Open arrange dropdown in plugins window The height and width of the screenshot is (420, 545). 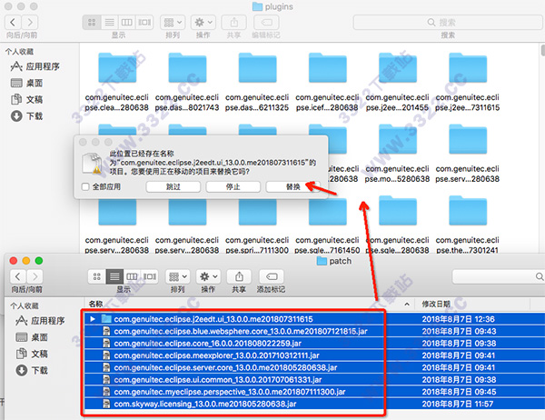173,23
